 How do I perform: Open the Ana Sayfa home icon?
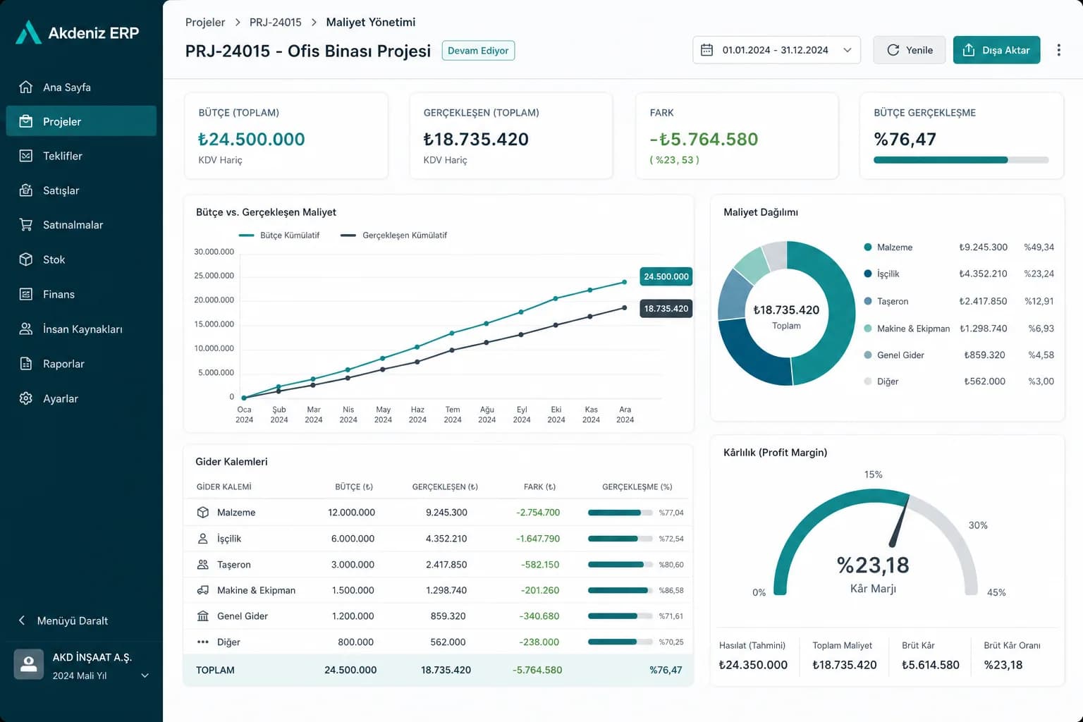click(26, 87)
